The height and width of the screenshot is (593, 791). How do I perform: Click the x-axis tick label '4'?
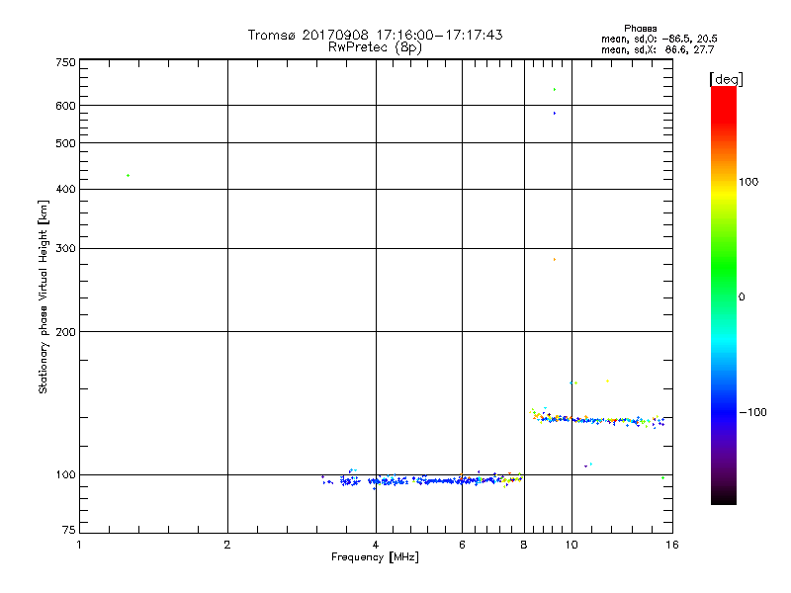tap(376, 545)
